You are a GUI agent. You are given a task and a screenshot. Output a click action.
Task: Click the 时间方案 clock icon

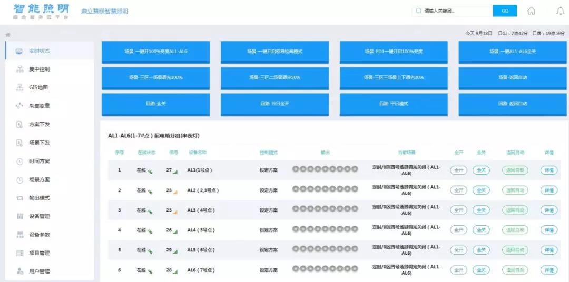point(19,162)
